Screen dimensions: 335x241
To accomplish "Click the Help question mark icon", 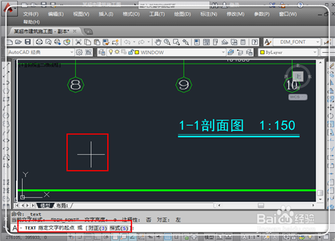I will point(255,42).
